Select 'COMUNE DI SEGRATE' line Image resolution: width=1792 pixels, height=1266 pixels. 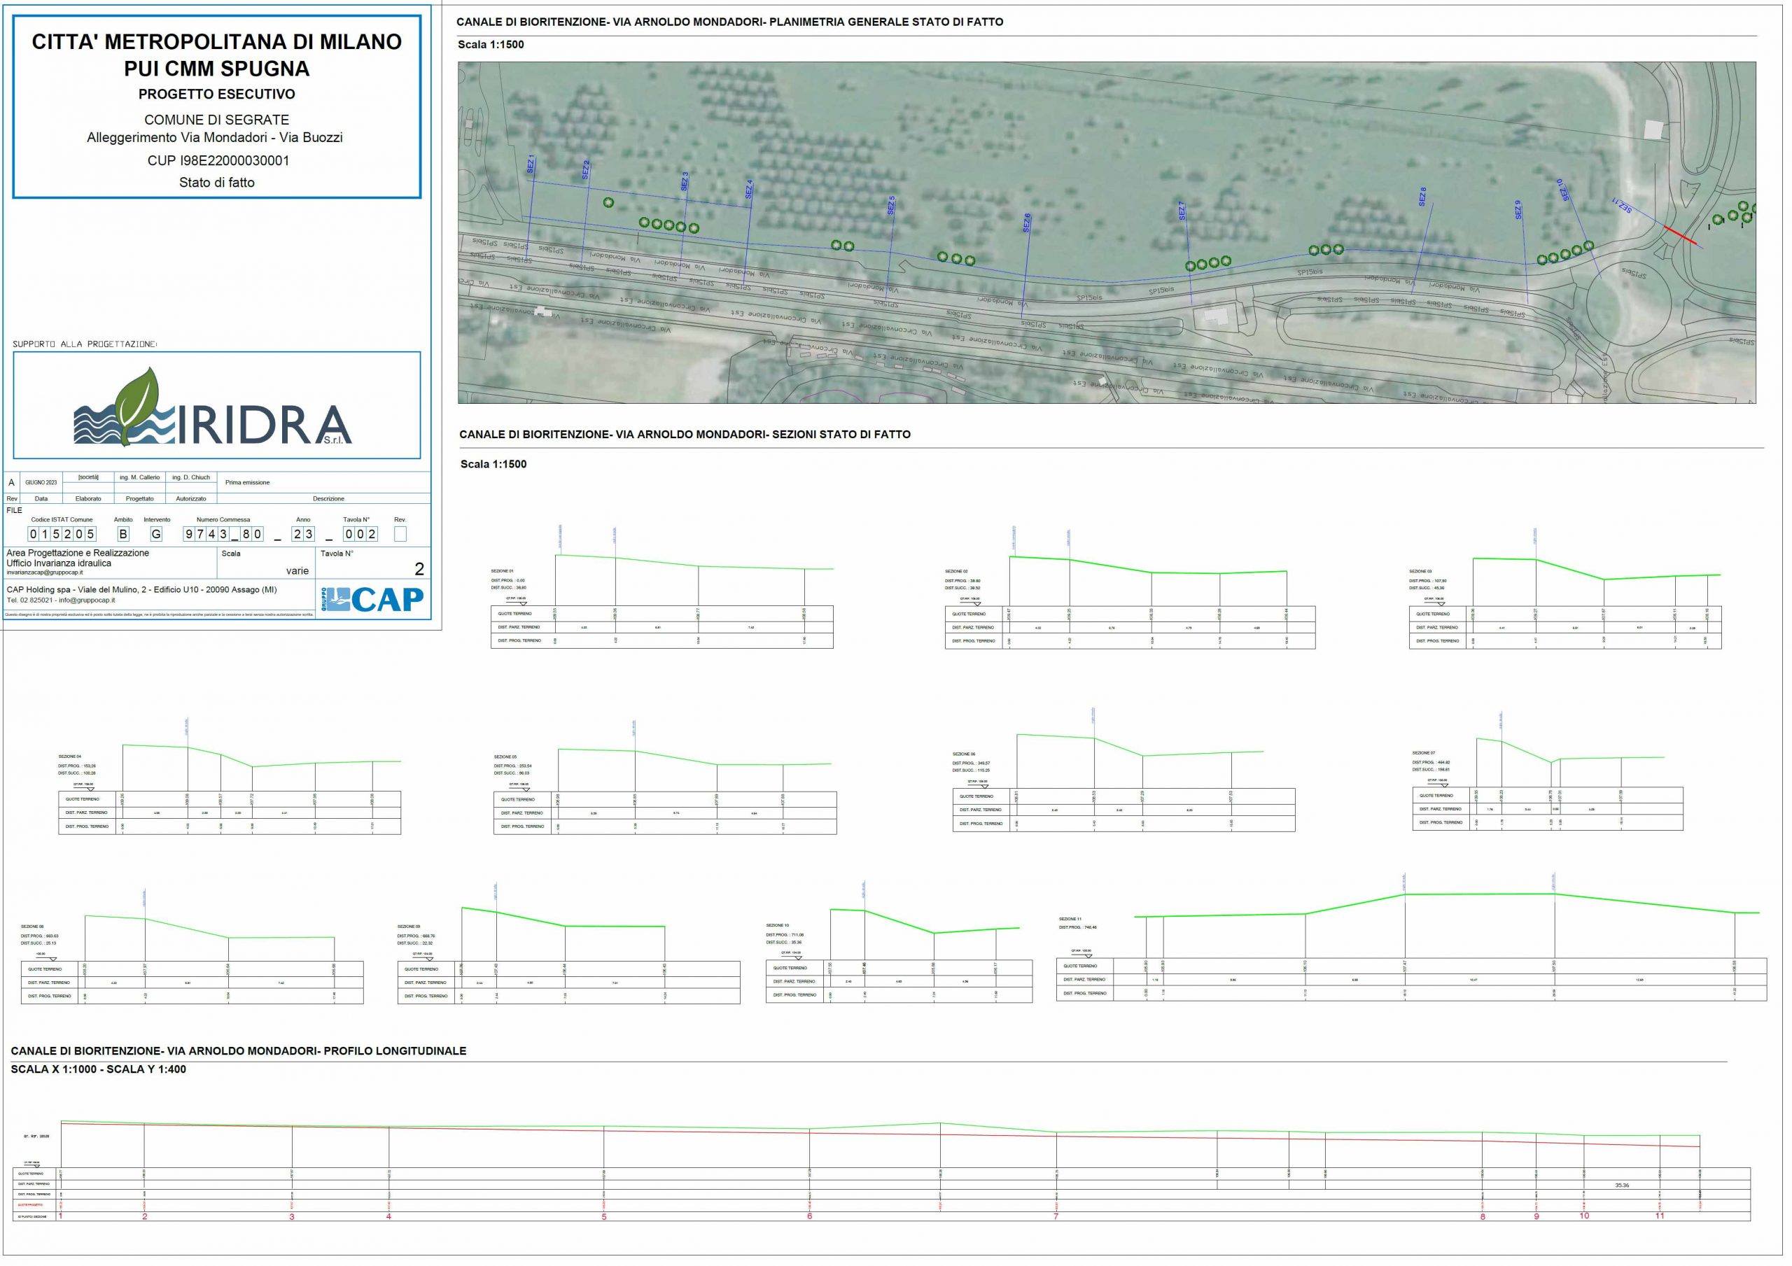pos(217,120)
